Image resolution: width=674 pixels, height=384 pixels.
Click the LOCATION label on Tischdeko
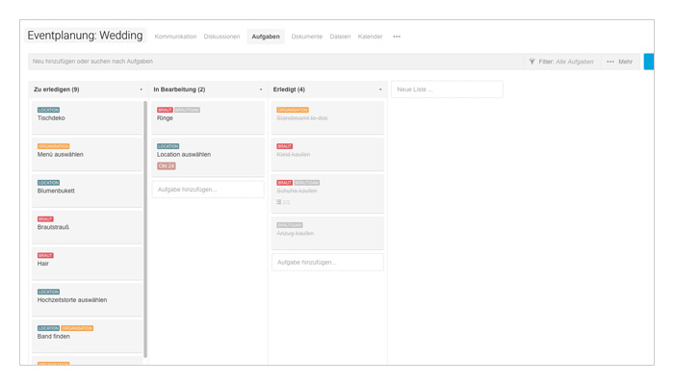[48, 110]
